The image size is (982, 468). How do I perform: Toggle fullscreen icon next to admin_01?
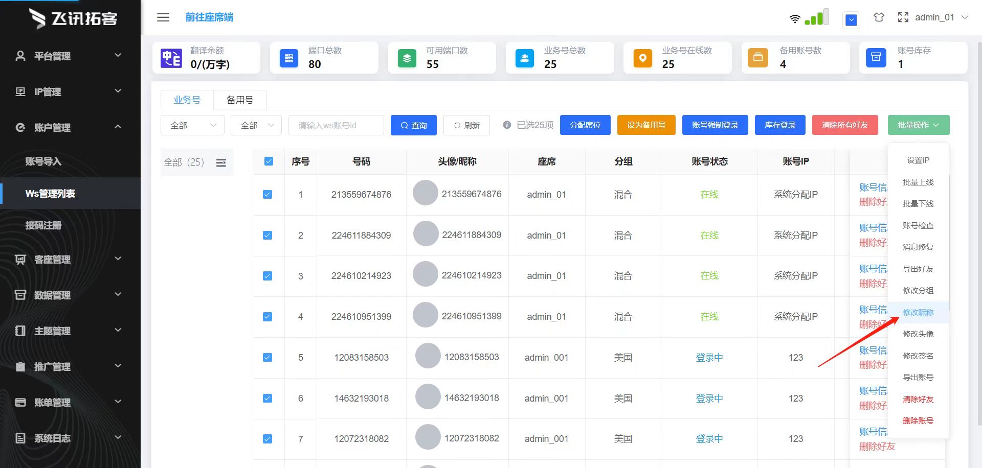pyautogui.click(x=903, y=17)
